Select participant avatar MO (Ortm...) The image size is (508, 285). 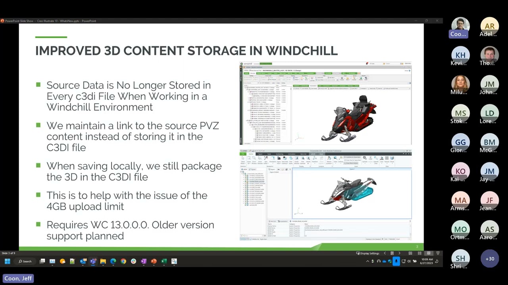tap(460, 229)
